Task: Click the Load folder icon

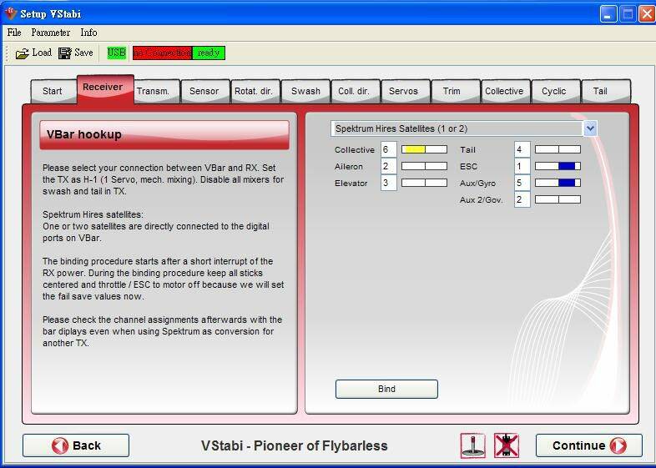Action: pyautogui.click(x=23, y=53)
